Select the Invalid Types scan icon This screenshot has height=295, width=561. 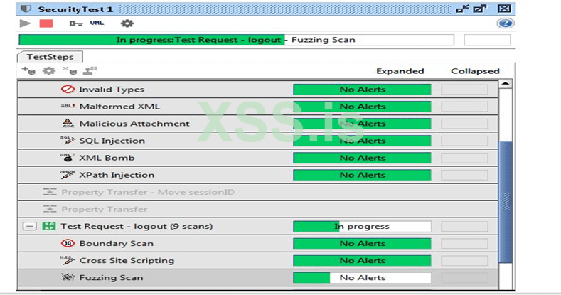point(68,90)
